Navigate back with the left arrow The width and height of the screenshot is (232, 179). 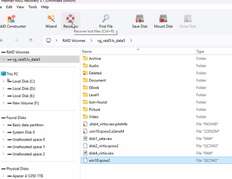click(2, 41)
